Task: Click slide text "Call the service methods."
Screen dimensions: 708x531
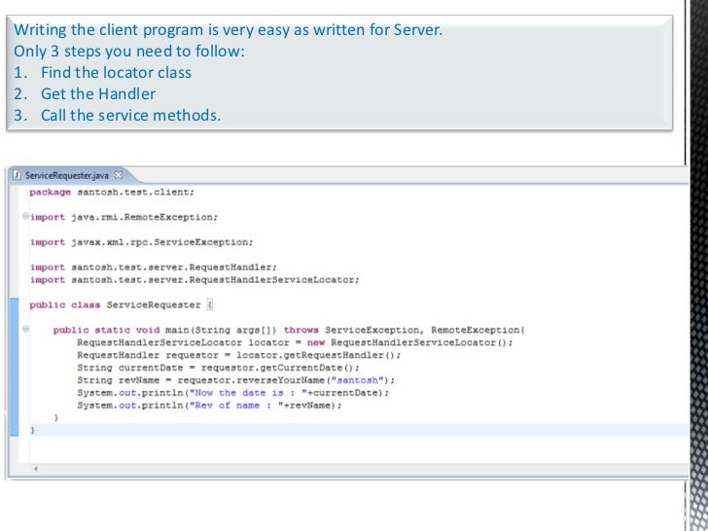Action: (130, 116)
